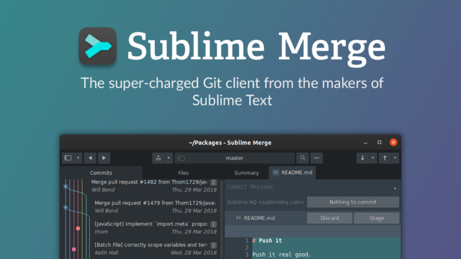Navigate back with the left arrow
Screen dimensions: 461x259
(90, 158)
